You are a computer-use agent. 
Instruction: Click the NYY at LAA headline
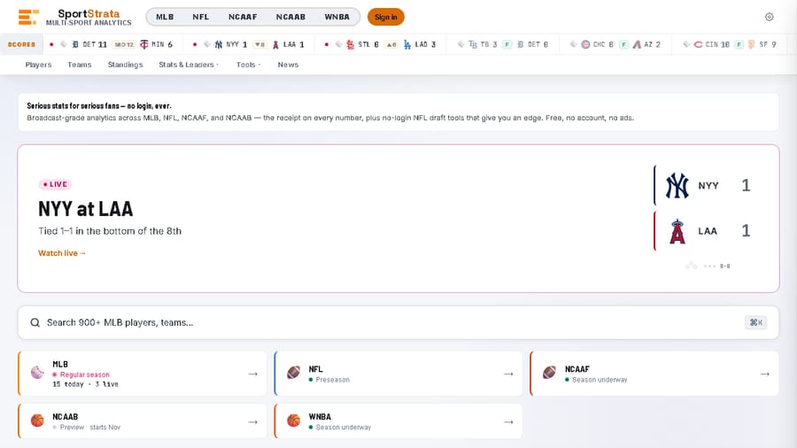(85, 209)
